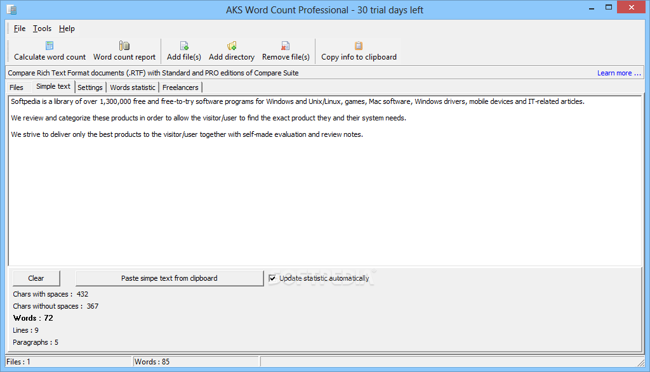Click the bold Words : 72 statistic
The height and width of the screenshot is (372, 650).
click(x=33, y=318)
